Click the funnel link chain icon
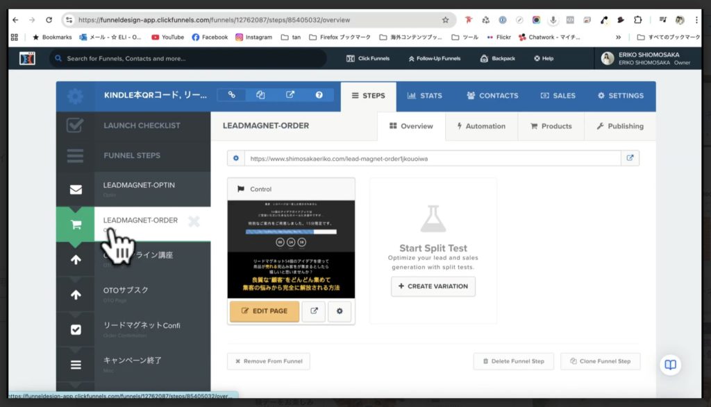Viewport: 711px width, 407px height. pos(232,95)
